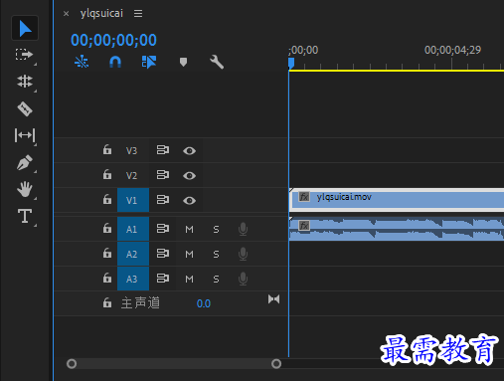The image size is (504, 381).
Task: Mute track A3
Action: click(189, 279)
